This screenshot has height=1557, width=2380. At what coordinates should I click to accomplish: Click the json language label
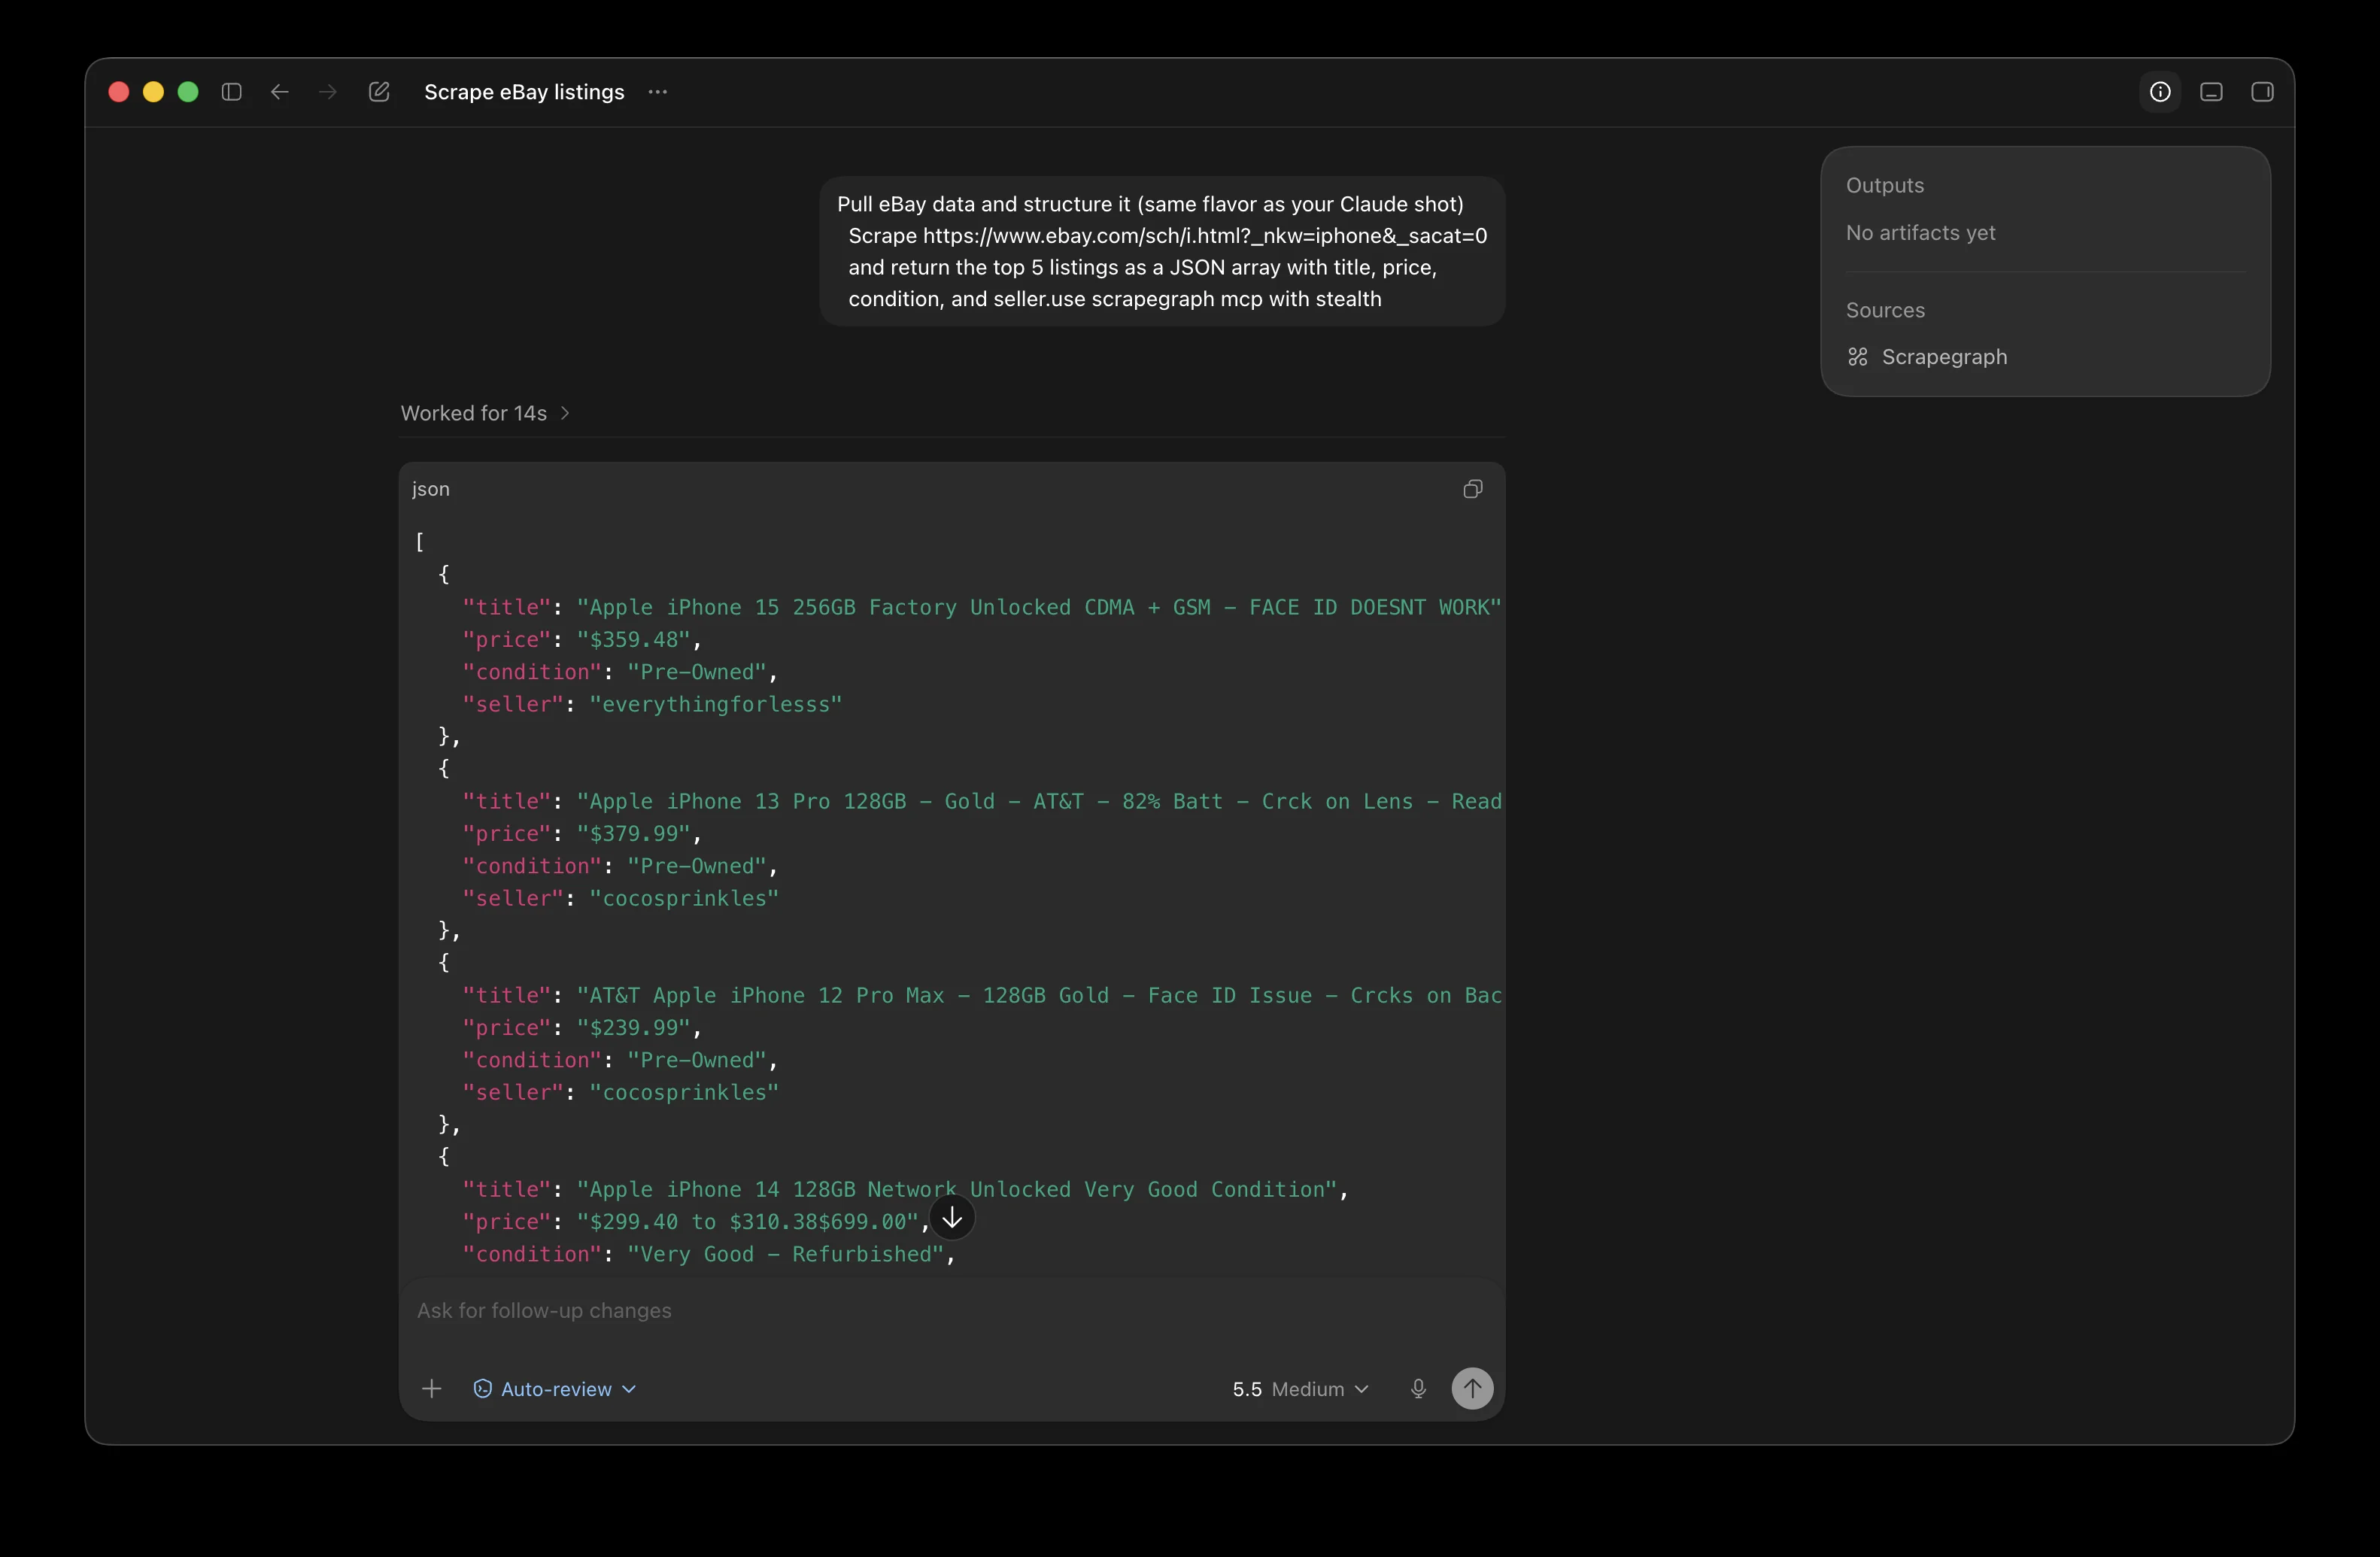[431, 489]
